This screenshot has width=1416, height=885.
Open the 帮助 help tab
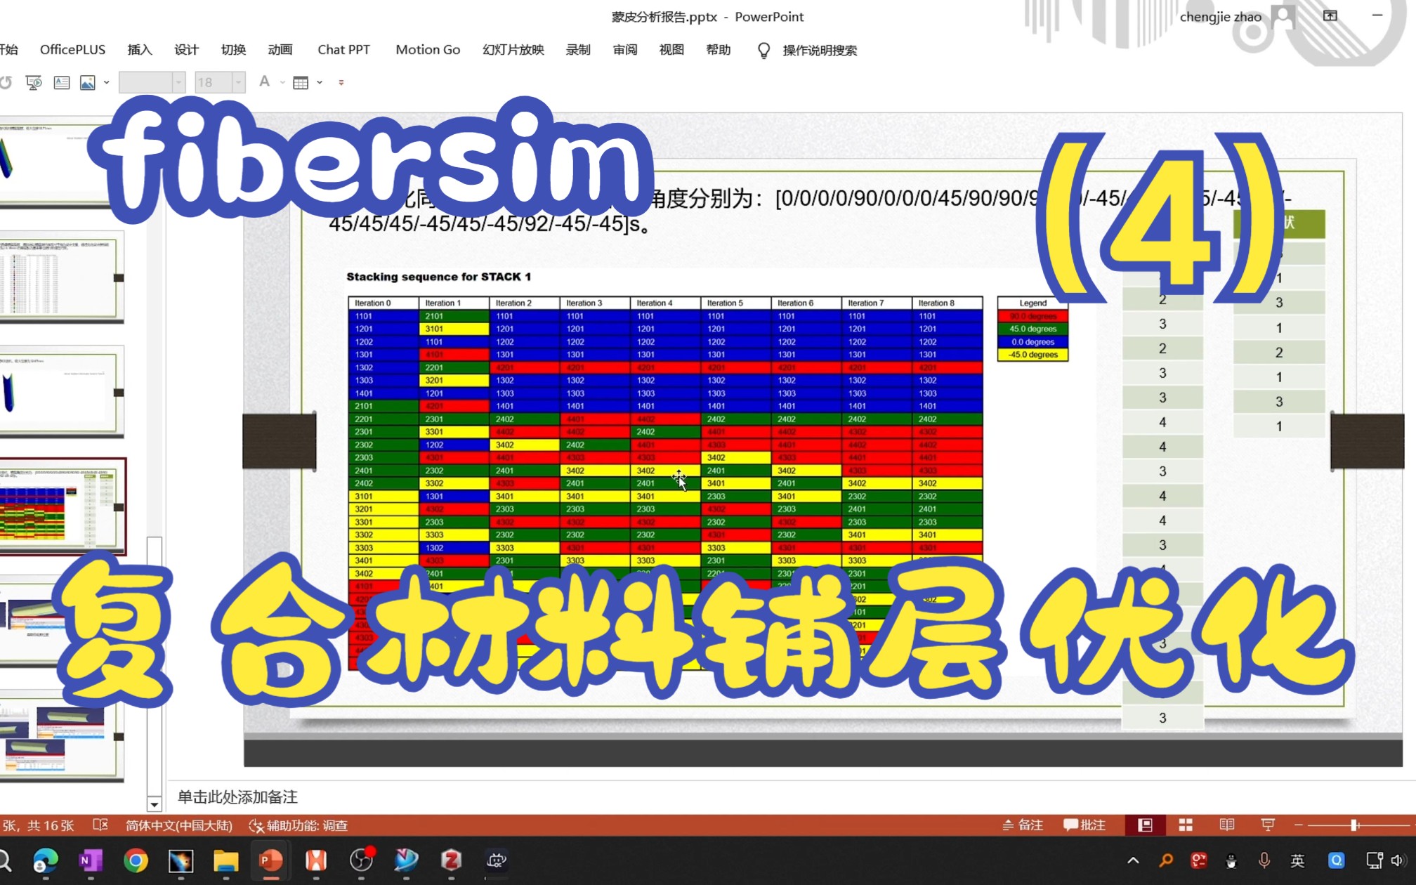(x=718, y=49)
